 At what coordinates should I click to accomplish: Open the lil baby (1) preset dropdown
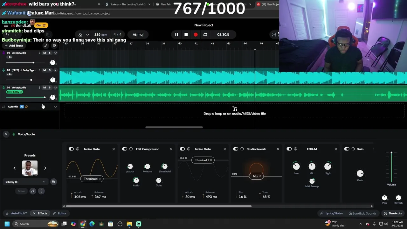[x=25, y=182]
